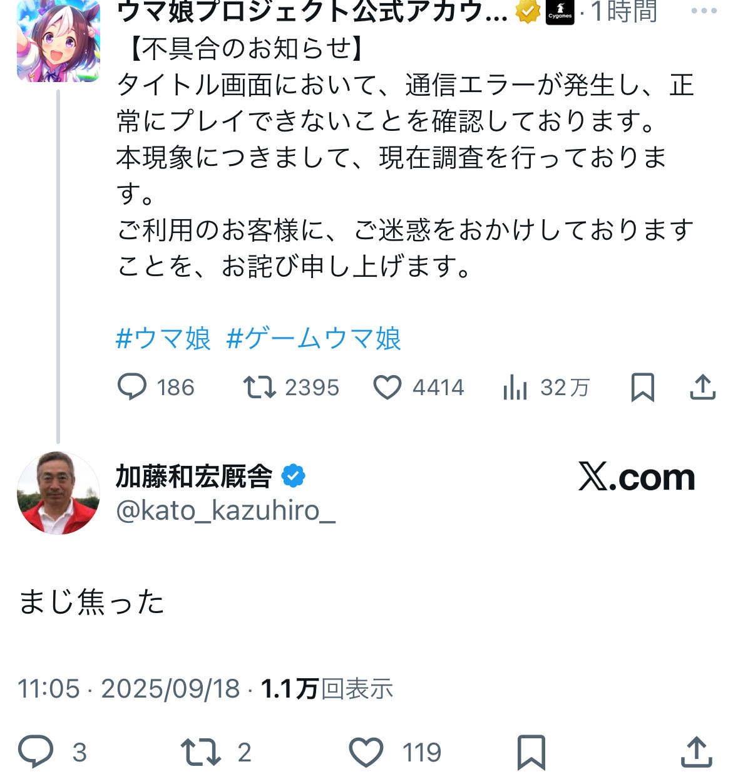This screenshot has height=779, width=738.
Task: Repost the まじ焦った post
Action: [x=200, y=751]
